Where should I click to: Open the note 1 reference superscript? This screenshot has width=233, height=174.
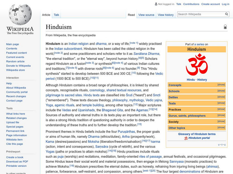tap(134, 43)
